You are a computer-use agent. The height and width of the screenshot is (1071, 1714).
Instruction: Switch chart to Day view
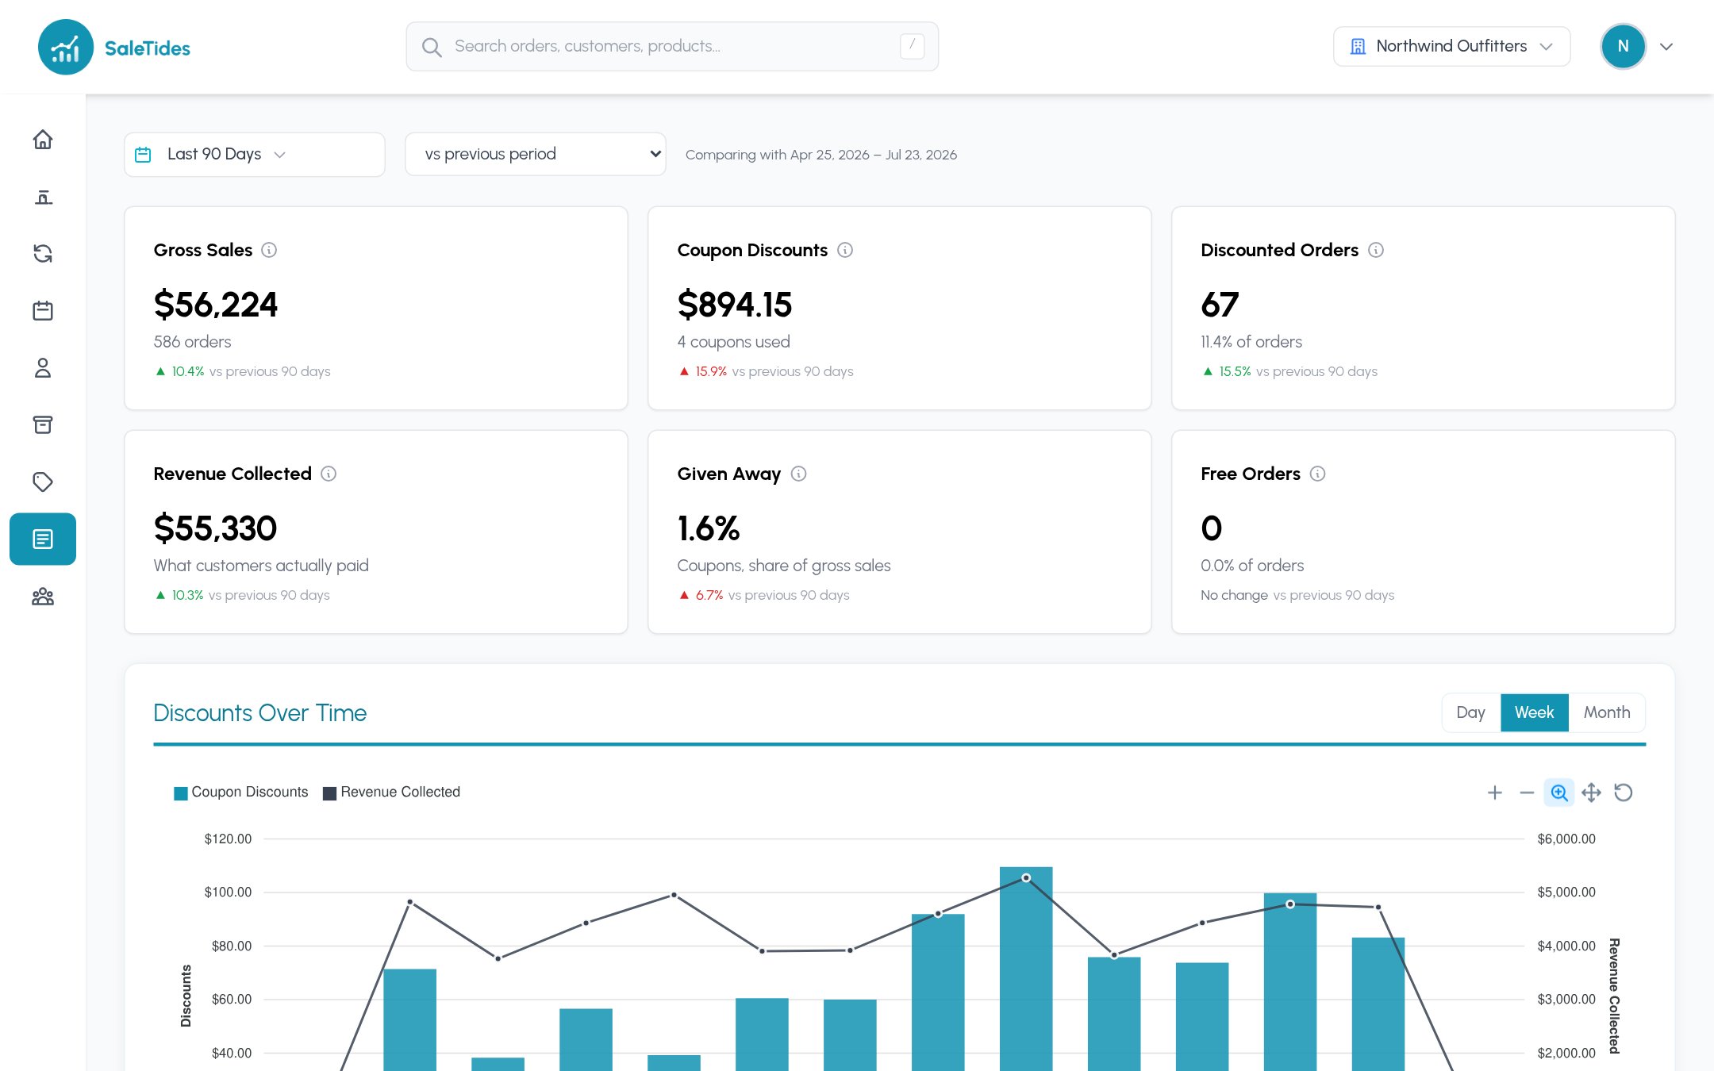click(1470, 712)
